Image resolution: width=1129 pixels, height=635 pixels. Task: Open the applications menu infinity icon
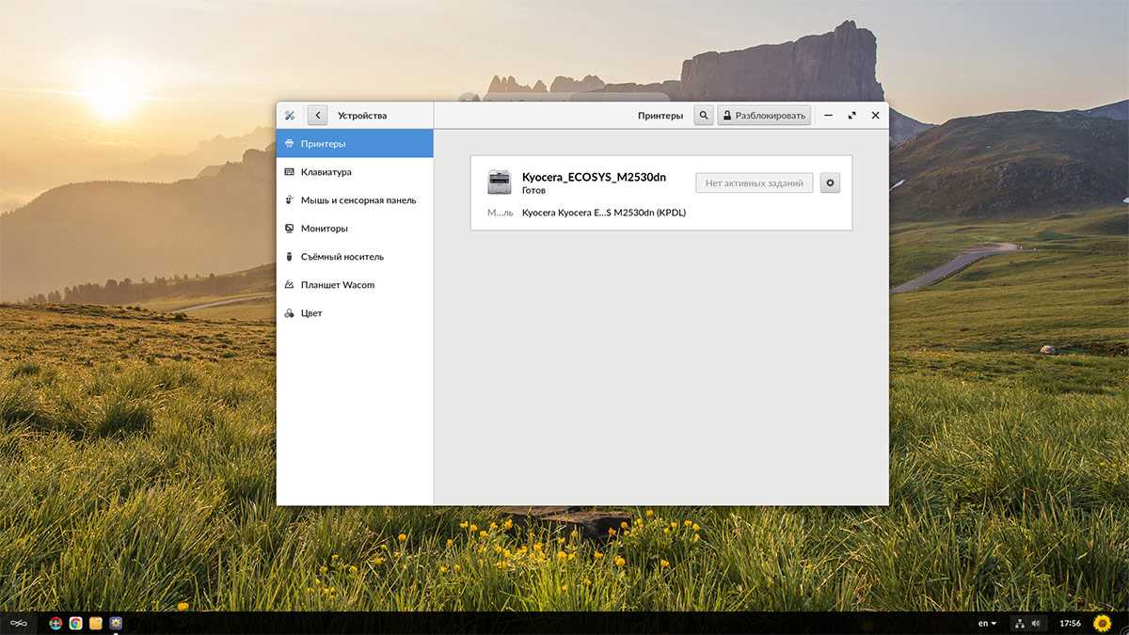point(18,623)
